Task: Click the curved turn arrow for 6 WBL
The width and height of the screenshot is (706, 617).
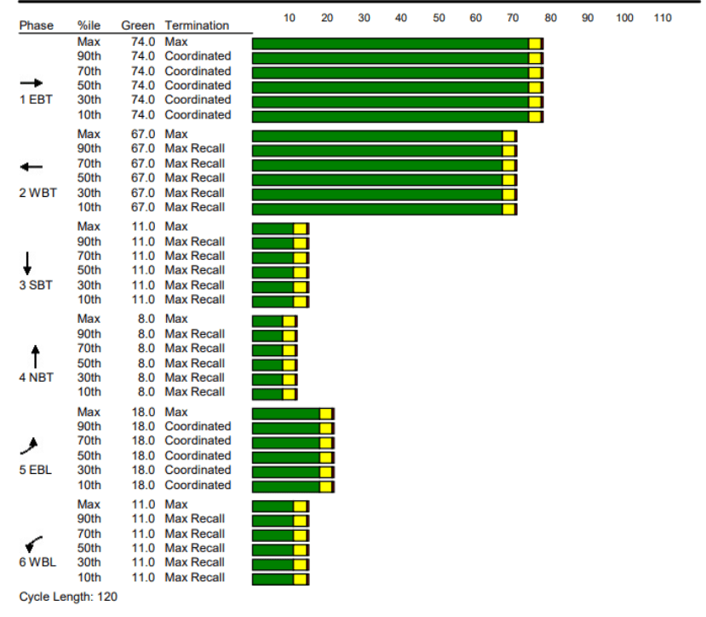Action: [x=33, y=543]
